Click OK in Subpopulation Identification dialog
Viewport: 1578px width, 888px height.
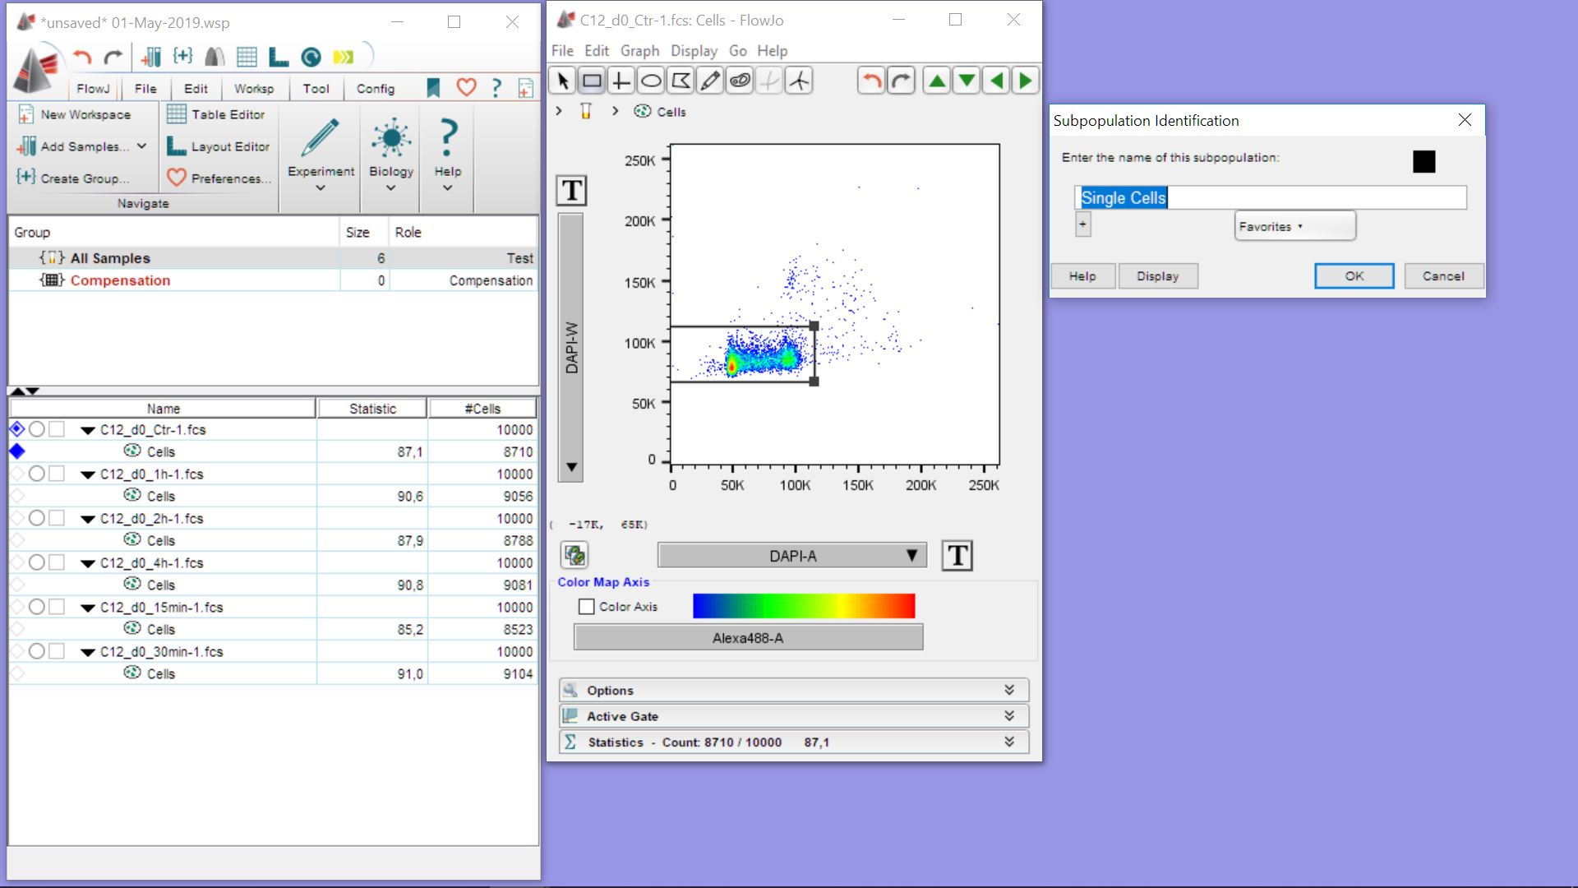point(1354,276)
